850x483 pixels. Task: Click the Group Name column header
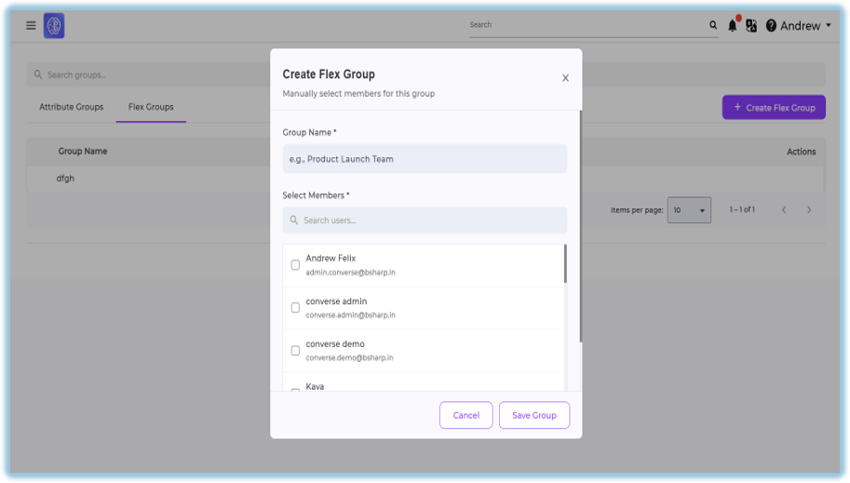click(x=83, y=152)
